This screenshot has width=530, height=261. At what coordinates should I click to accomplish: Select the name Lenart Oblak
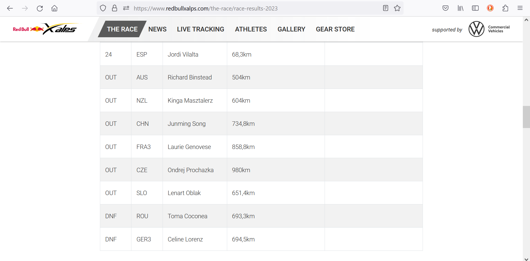click(x=184, y=193)
